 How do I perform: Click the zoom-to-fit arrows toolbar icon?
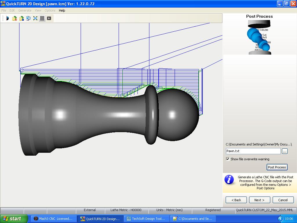click(x=35, y=18)
